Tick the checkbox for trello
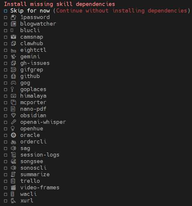The height and width of the screenshot is (206, 192). click(6, 181)
